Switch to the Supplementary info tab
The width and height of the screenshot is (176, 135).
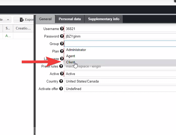[104, 19]
